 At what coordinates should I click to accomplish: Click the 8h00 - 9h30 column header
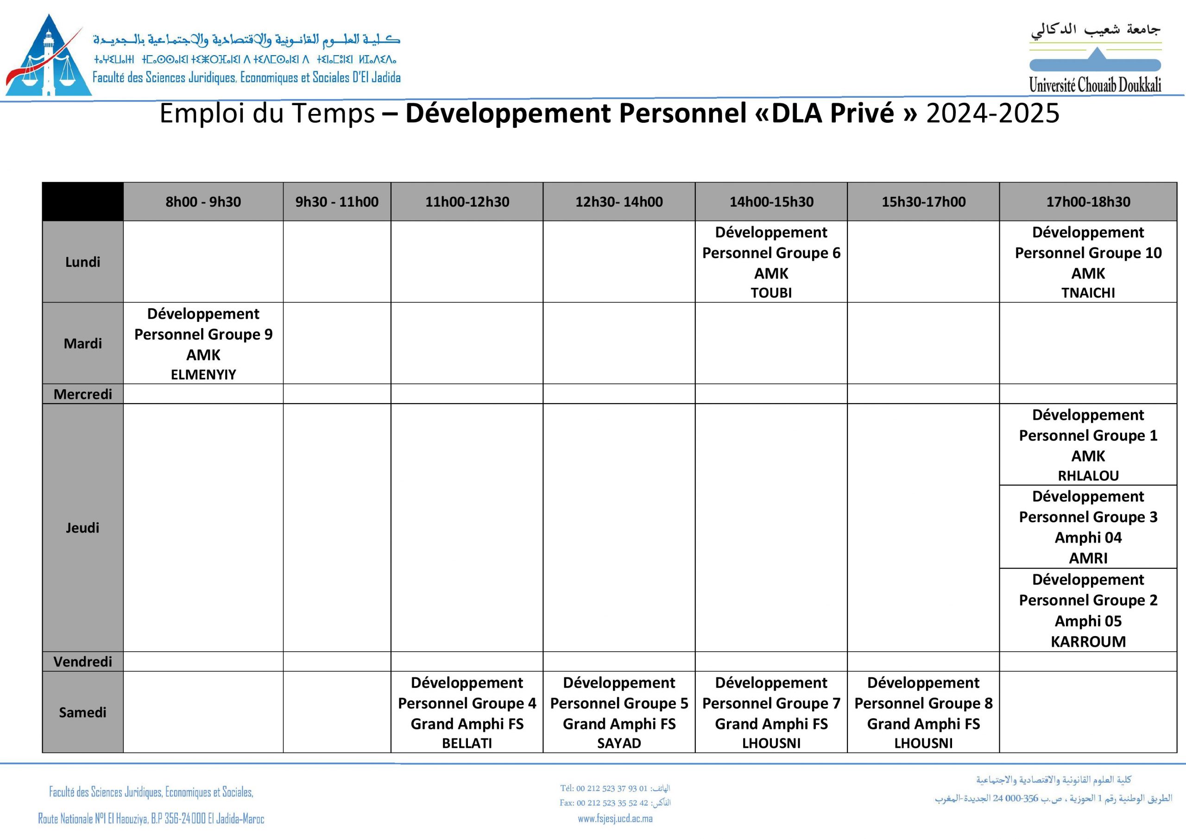point(203,202)
